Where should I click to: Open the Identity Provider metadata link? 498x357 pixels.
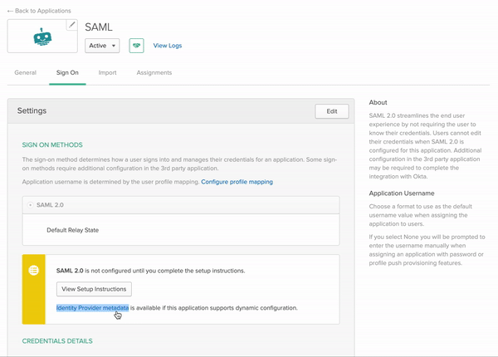pos(92,308)
